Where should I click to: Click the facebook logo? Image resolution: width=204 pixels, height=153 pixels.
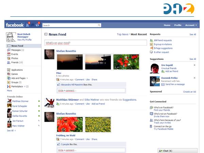point(15,25)
